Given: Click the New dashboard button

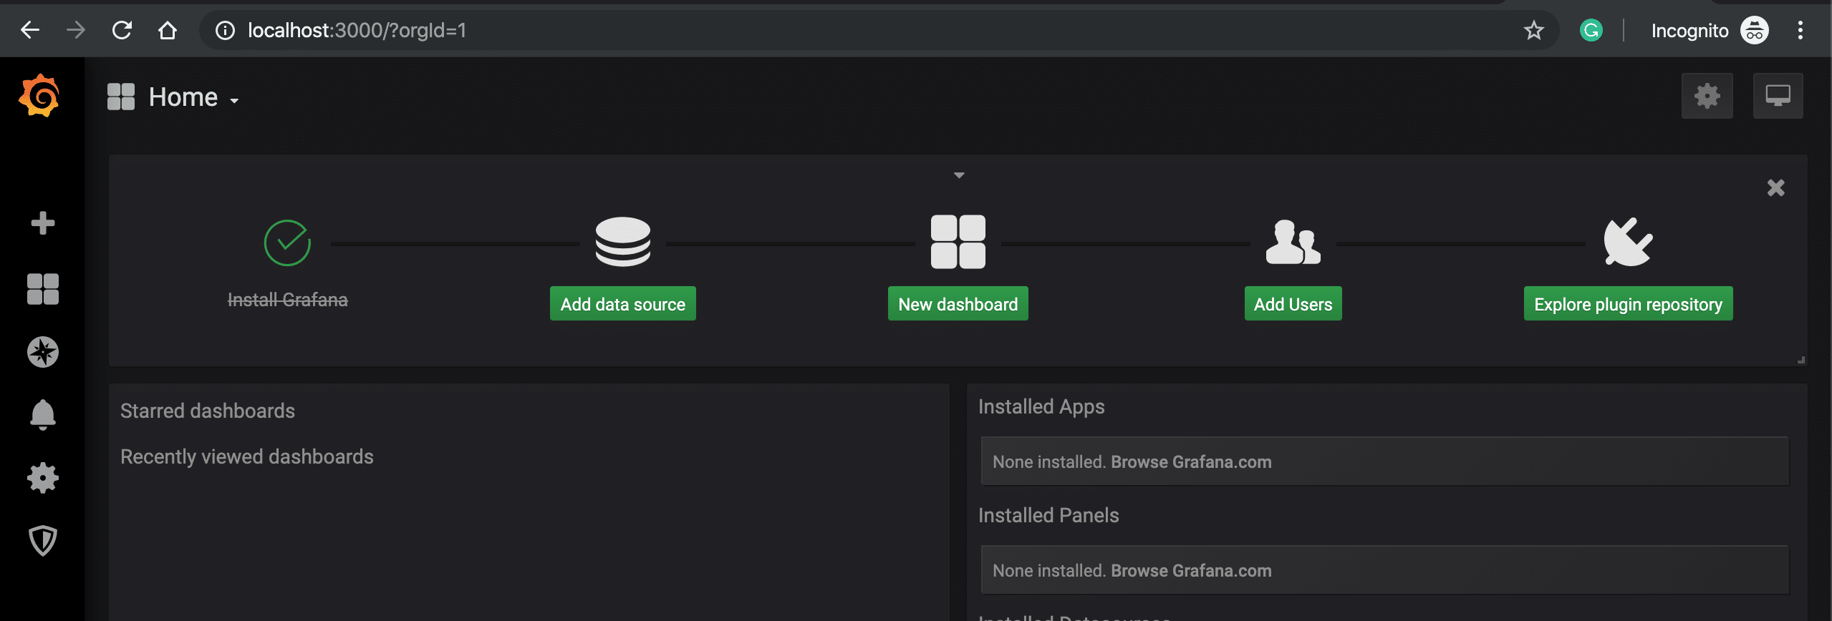Looking at the screenshot, I should pyautogui.click(x=958, y=303).
